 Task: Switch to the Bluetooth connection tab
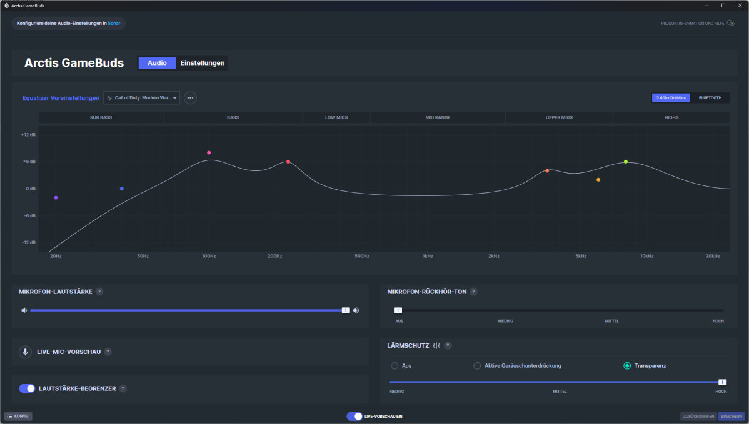tap(710, 98)
